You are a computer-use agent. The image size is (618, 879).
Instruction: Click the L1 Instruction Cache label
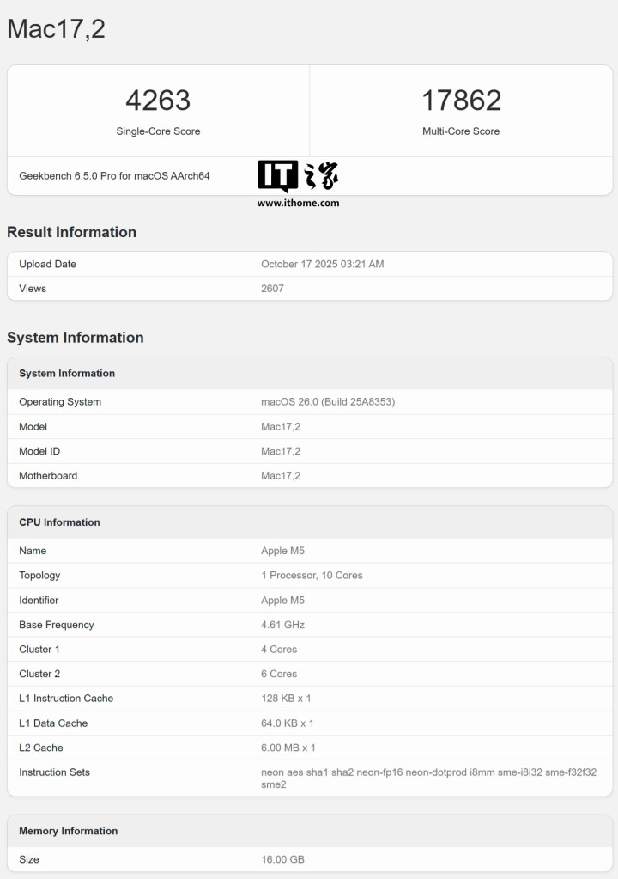[x=66, y=699]
